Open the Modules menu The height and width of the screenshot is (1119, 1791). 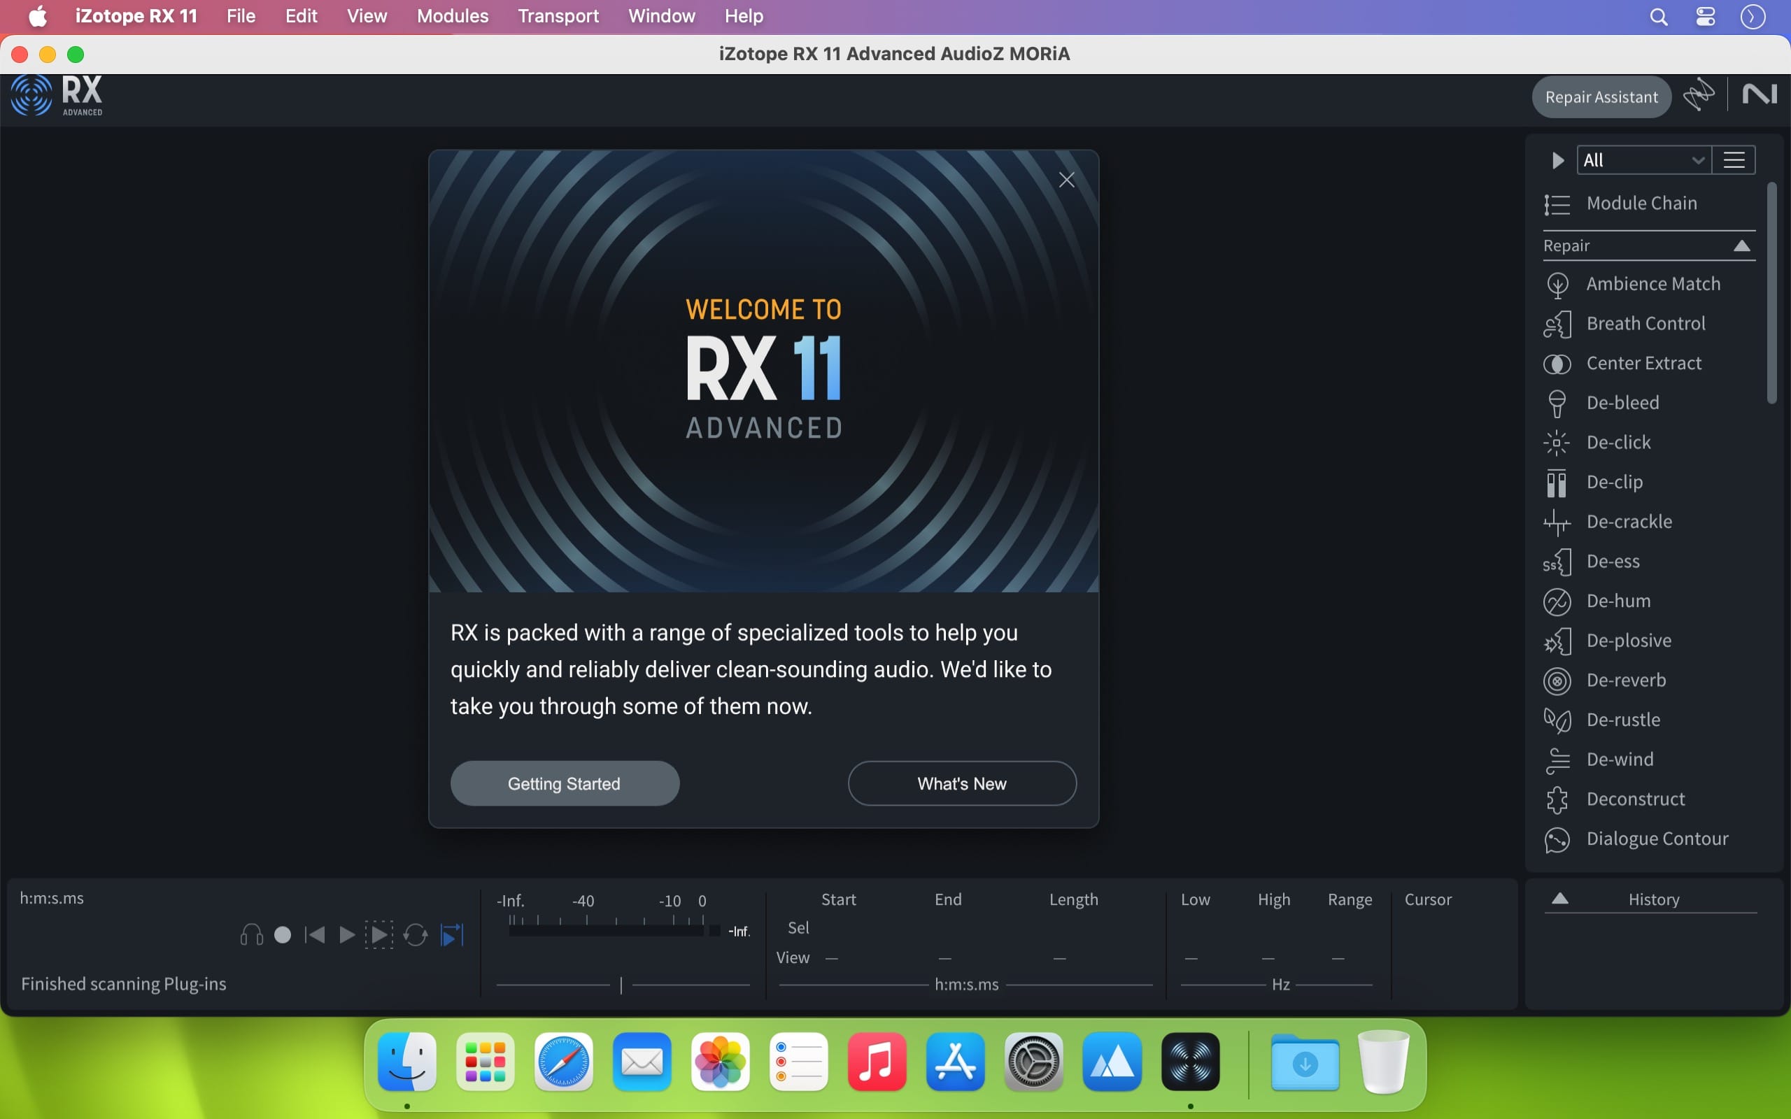coord(452,16)
